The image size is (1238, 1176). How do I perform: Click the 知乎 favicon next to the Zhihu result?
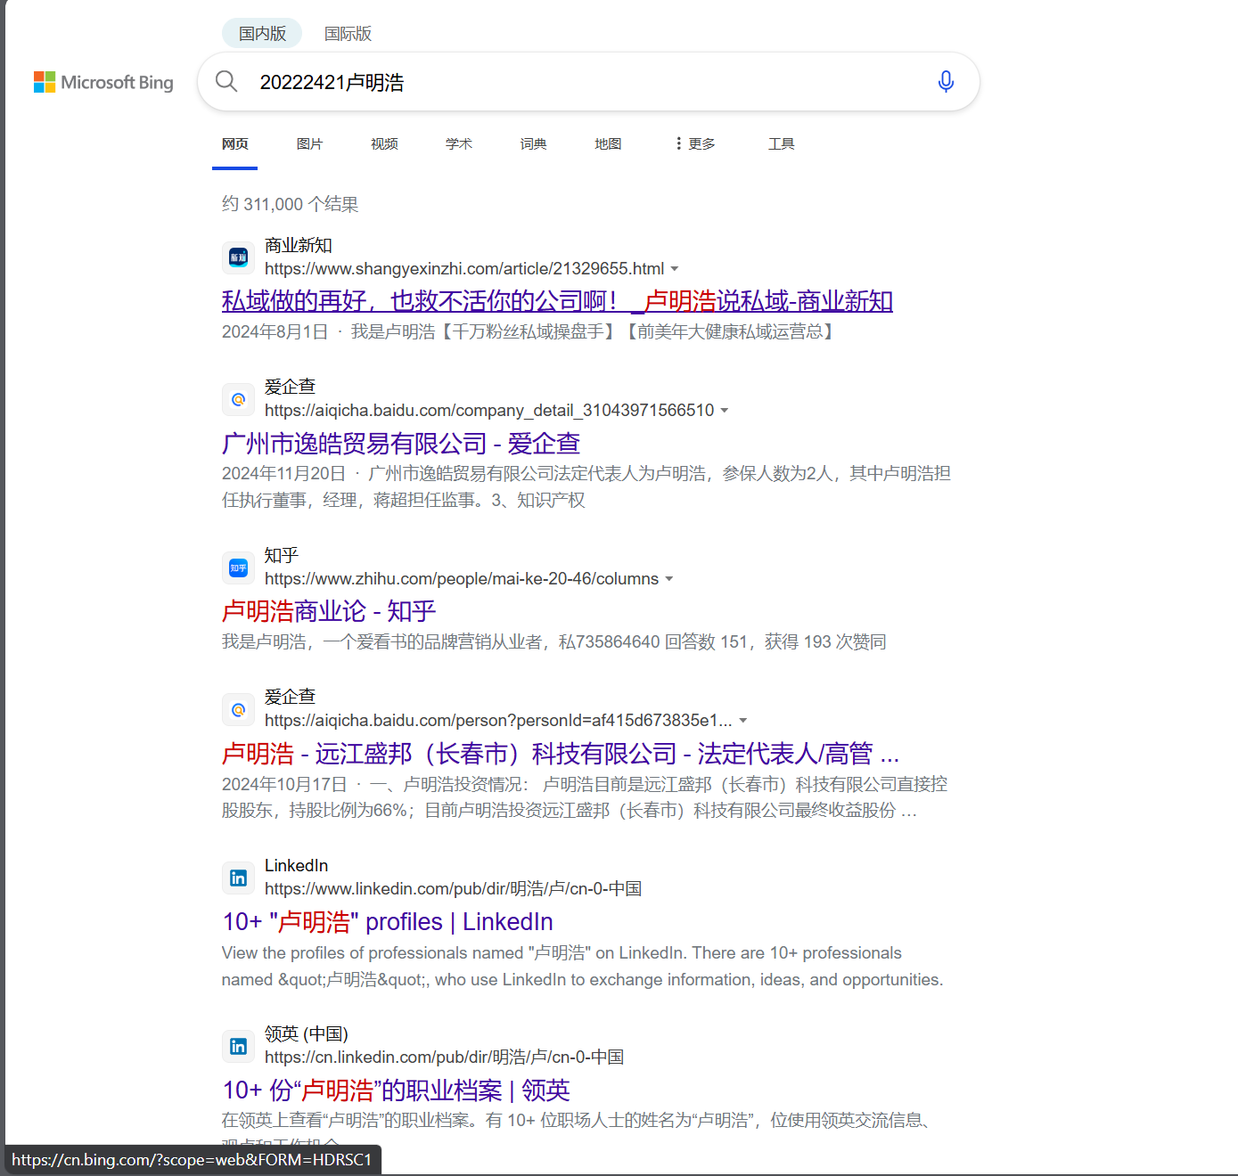click(238, 568)
